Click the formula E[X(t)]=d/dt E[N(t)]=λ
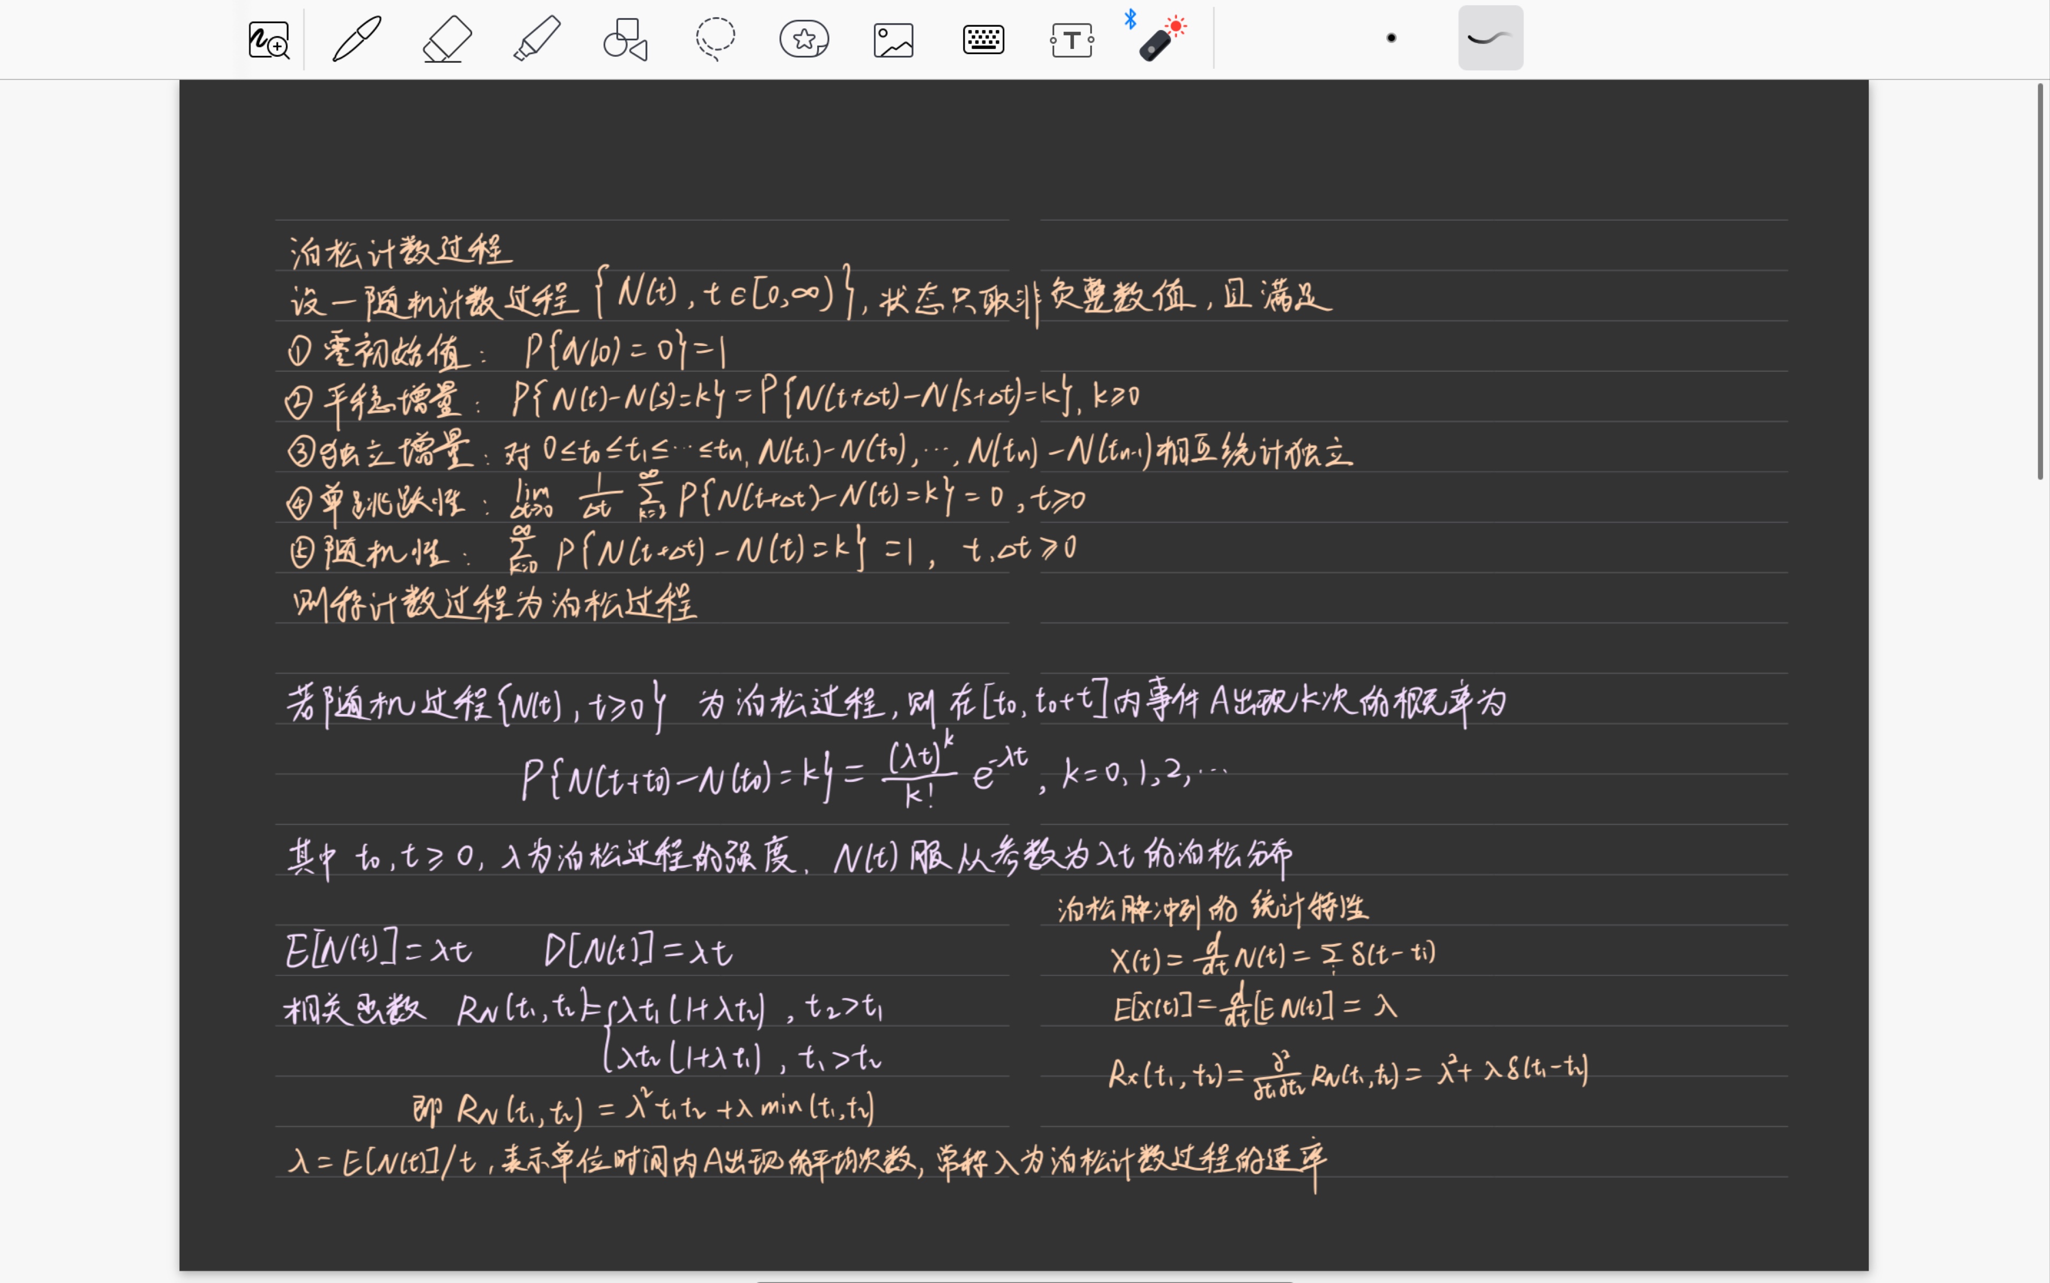Image resolution: width=2050 pixels, height=1283 pixels. (1255, 1006)
